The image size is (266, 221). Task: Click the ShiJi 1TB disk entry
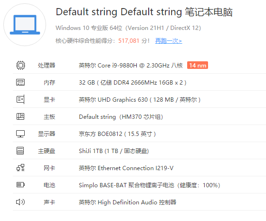tap(114, 151)
